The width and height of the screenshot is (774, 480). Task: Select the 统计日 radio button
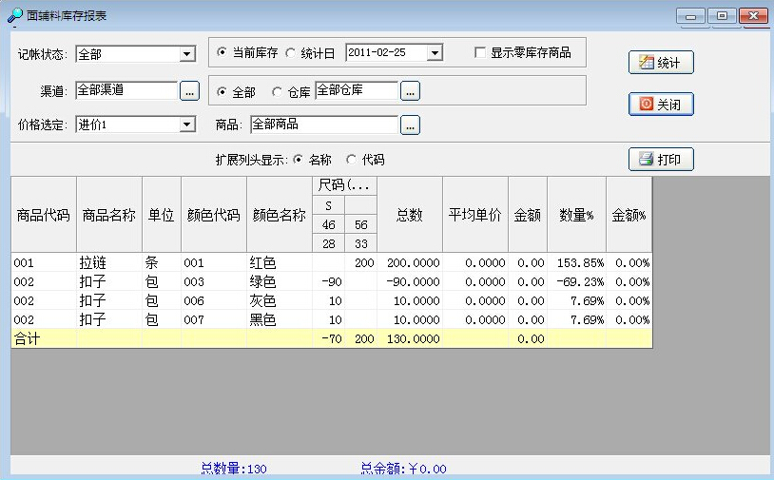click(291, 53)
